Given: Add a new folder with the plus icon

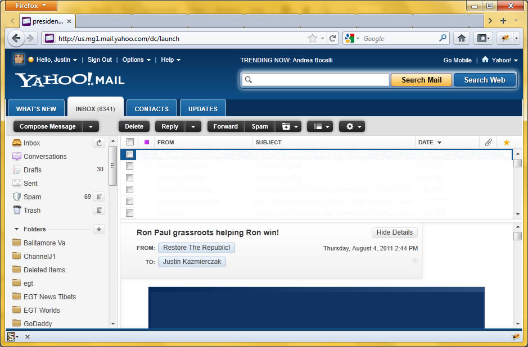Looking at the screenshot, I should (99, 229).
